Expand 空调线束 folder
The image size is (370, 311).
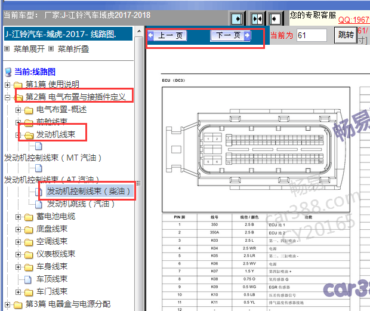click(x=18, y=242)
